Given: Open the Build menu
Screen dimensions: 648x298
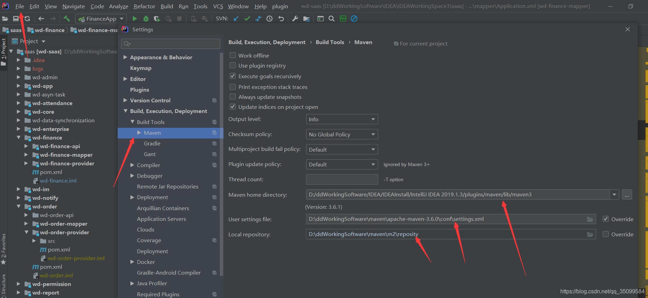Looking at the screenshot, I should [x=167, y=6].
